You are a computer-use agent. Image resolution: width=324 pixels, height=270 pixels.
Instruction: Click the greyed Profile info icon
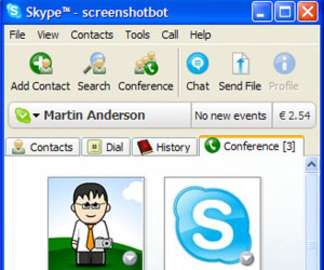[284, 63]
